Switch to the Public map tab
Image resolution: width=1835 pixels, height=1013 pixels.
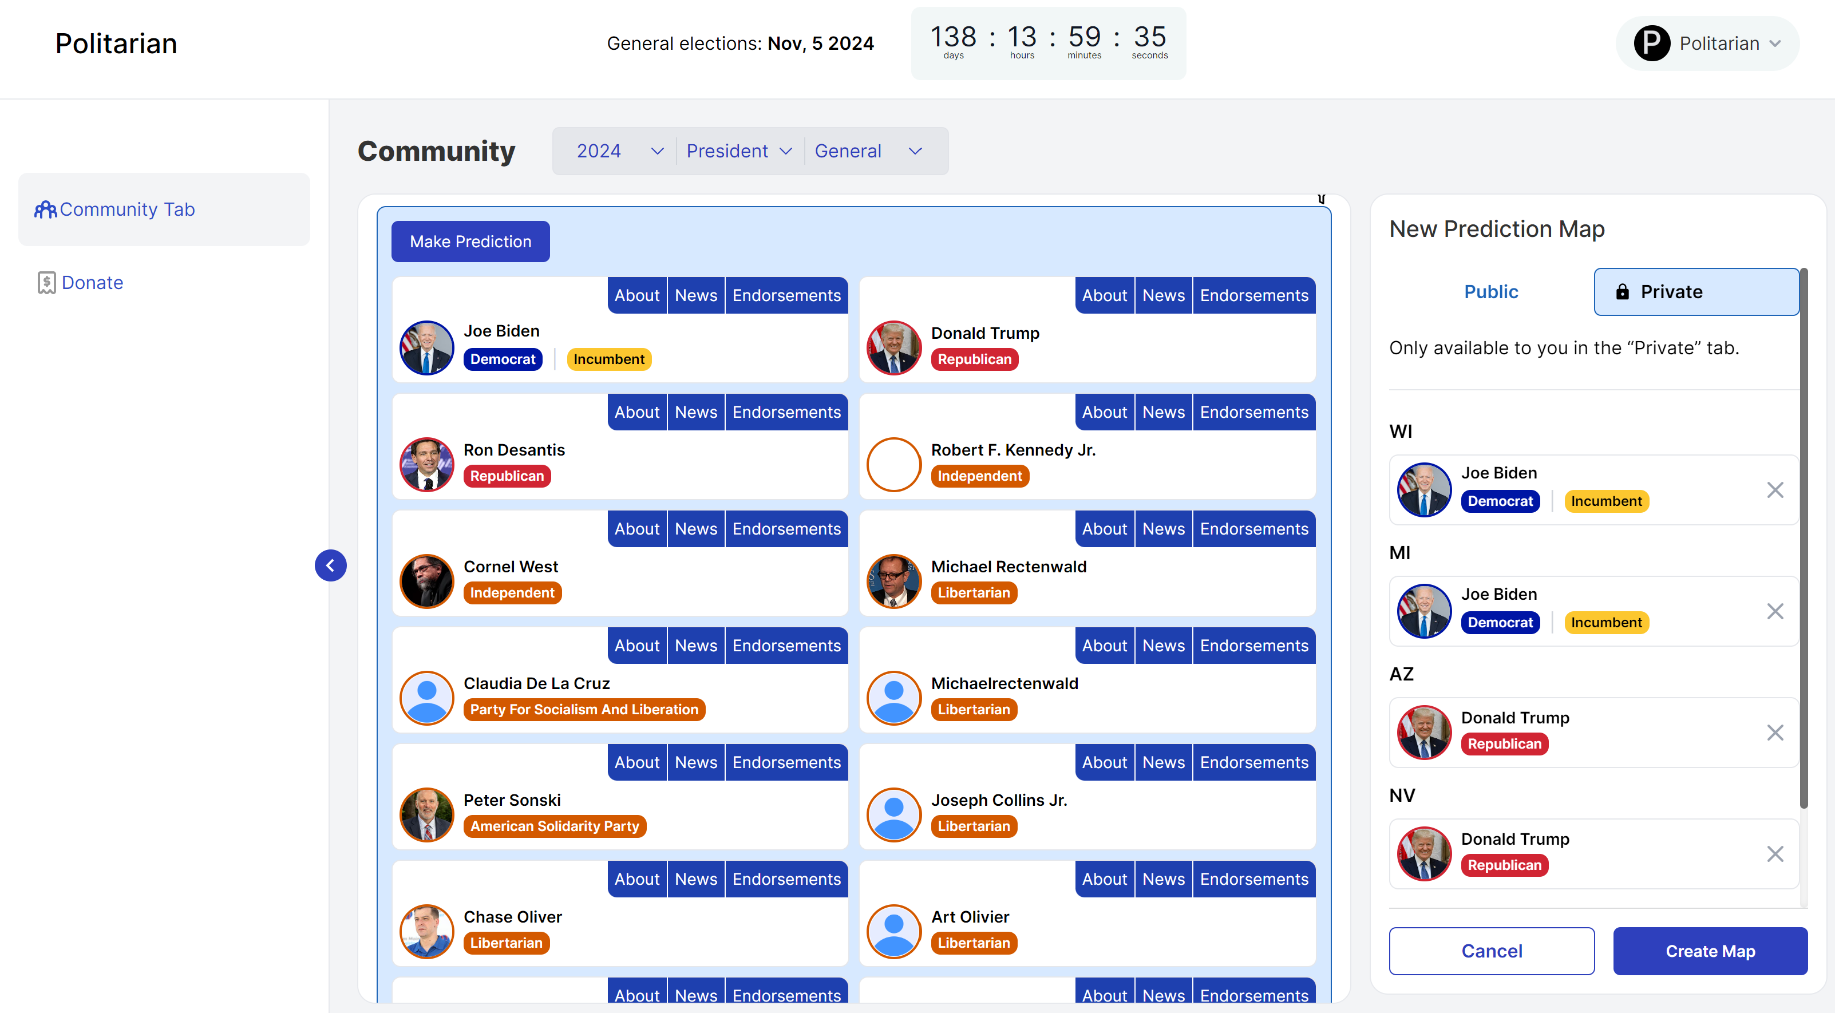click(x=1491, y=292)
